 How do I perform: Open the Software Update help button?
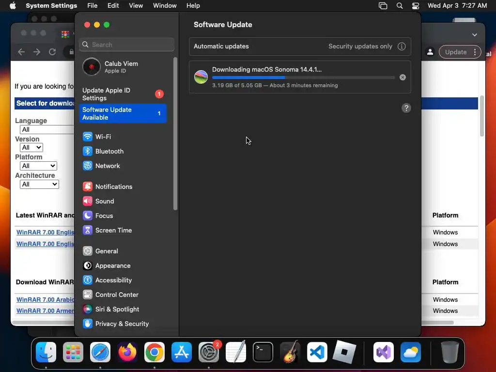pyautogui.click(x=406, y=108)
